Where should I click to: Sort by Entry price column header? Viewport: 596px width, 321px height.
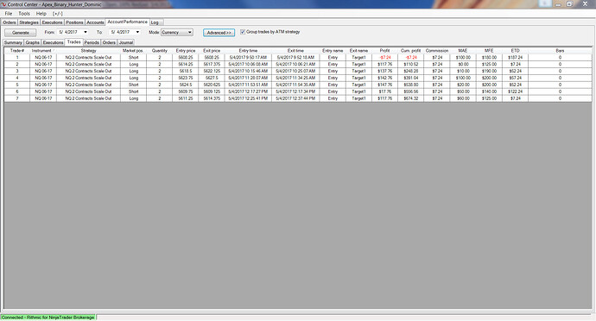(x=186, y=51)
